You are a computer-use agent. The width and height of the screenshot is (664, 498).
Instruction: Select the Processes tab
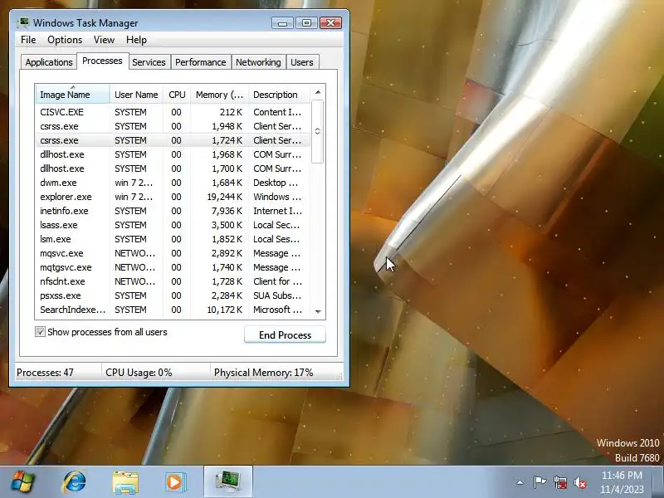coord(102,61)
